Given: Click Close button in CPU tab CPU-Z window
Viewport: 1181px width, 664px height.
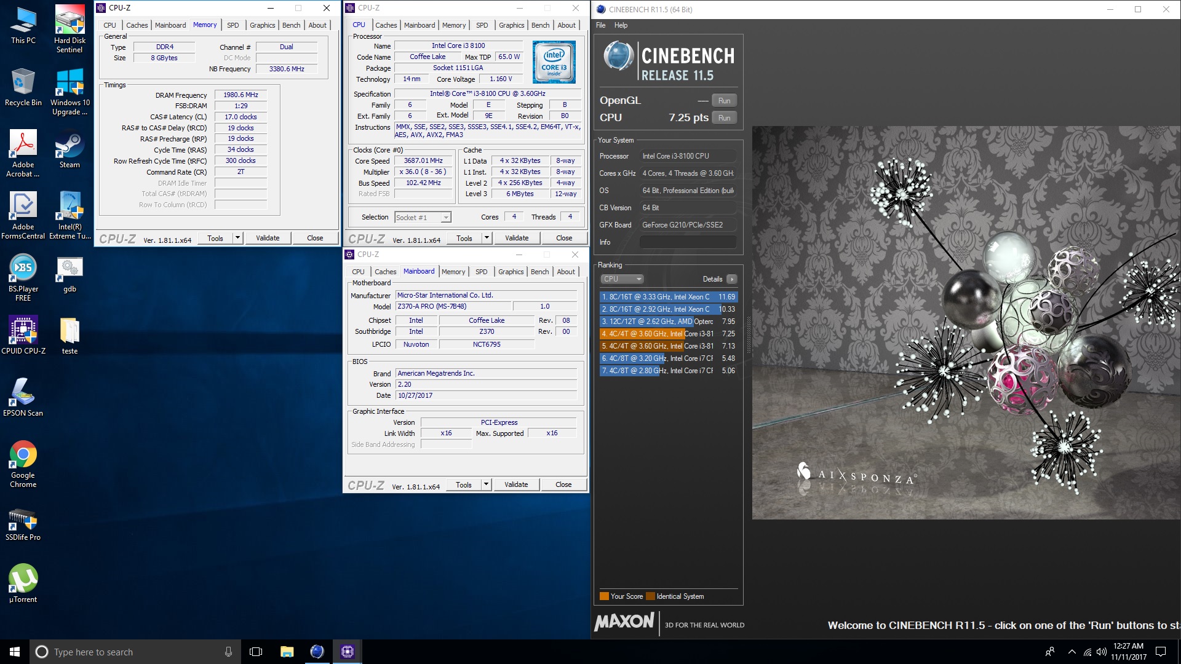Looking at the screenshot, I should [564, 238].
